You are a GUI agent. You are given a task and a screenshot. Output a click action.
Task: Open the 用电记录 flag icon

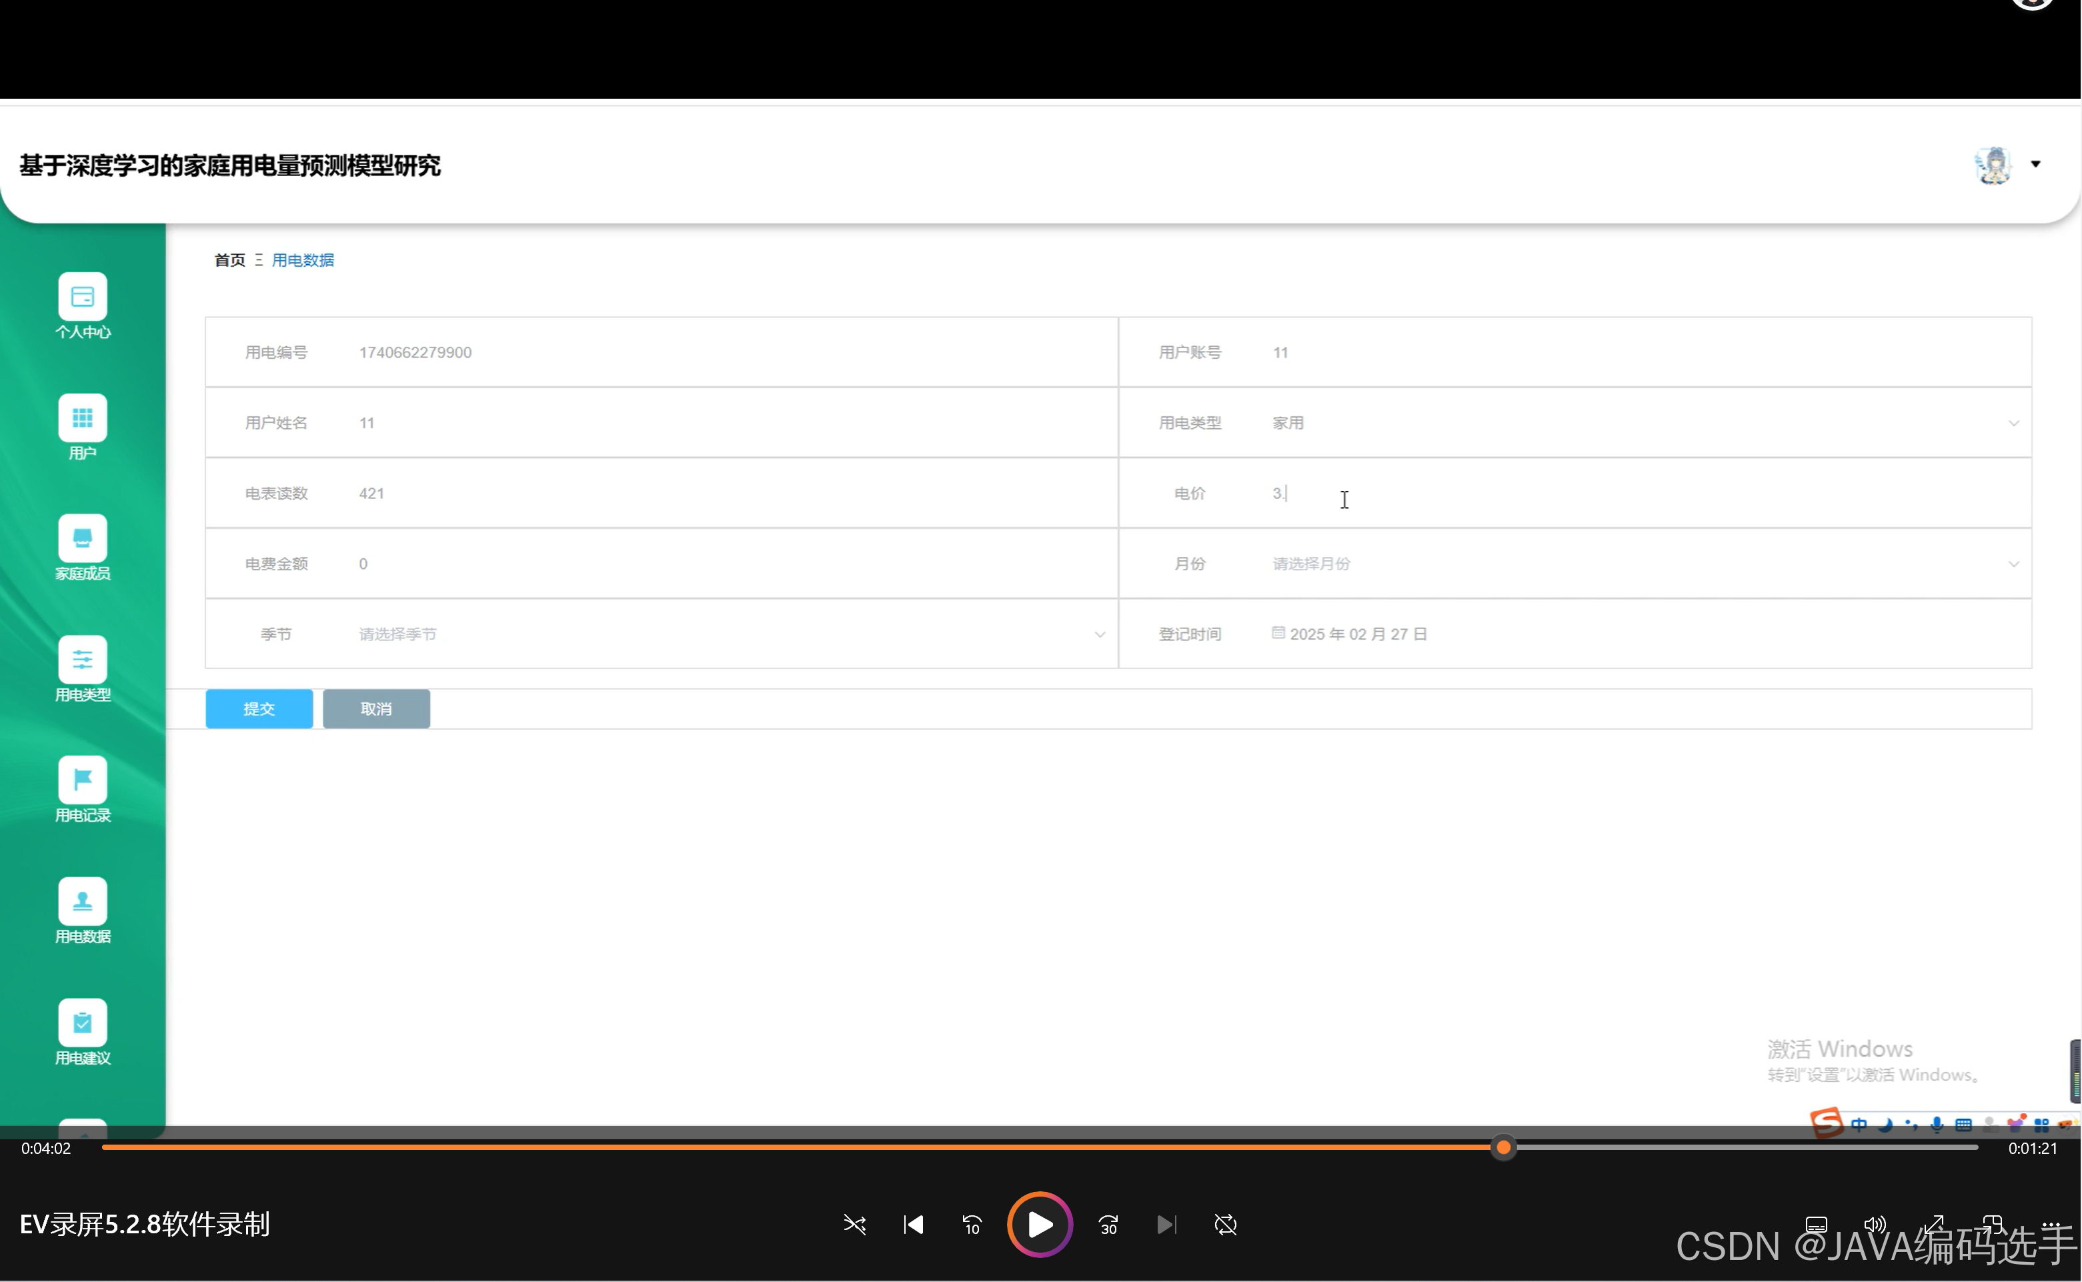[82, 780]
